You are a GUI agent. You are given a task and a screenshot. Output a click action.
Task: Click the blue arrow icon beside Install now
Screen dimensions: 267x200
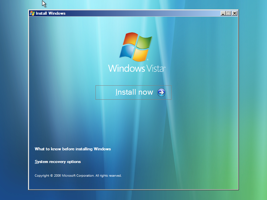(x=161, y=92)
